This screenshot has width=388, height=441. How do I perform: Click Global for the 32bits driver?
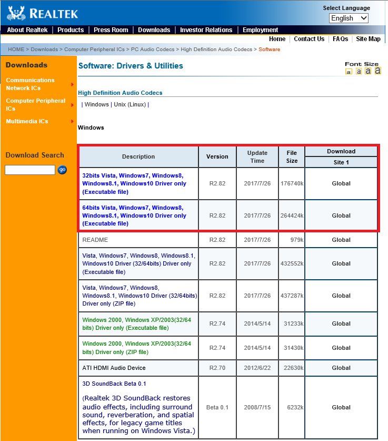click(x=341, y=183)
